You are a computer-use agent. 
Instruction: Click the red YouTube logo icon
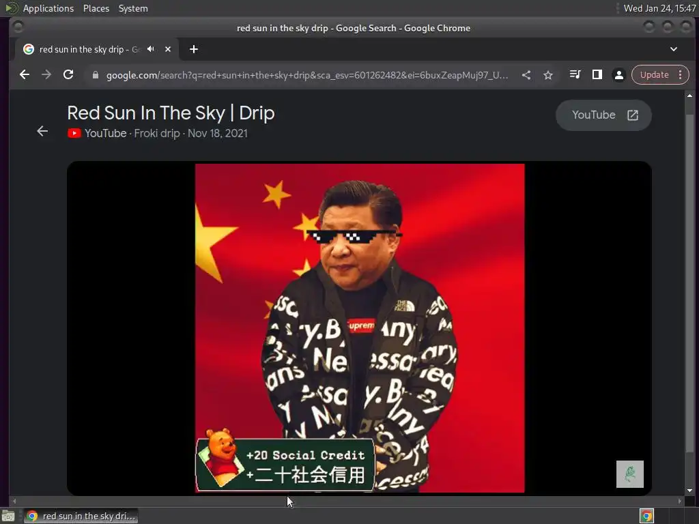coord(74,133)
